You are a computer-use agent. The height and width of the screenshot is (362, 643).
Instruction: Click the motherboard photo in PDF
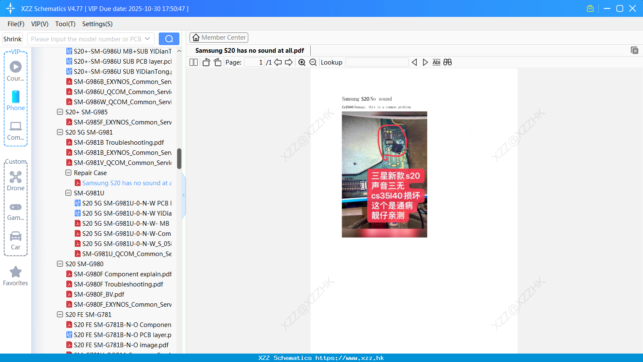coord(384,174)
